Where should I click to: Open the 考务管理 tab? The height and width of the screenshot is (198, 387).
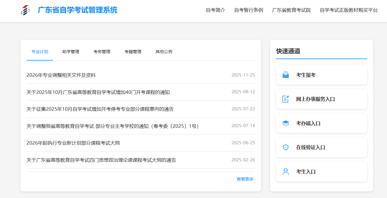pyautogui.click(x=102, y=52)
